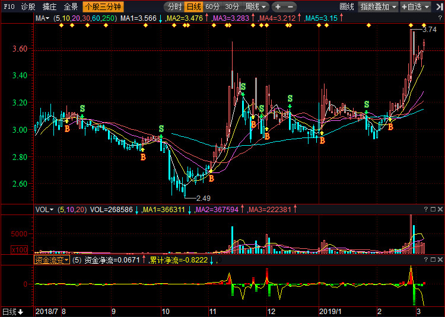This screenshot has width=445, height=317.
Task: Open the 诊股 stock diagnosis menu
Action: [x=28, y=7]
